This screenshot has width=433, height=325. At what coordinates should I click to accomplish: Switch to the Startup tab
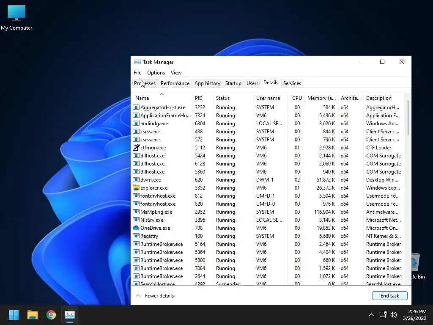233,83
